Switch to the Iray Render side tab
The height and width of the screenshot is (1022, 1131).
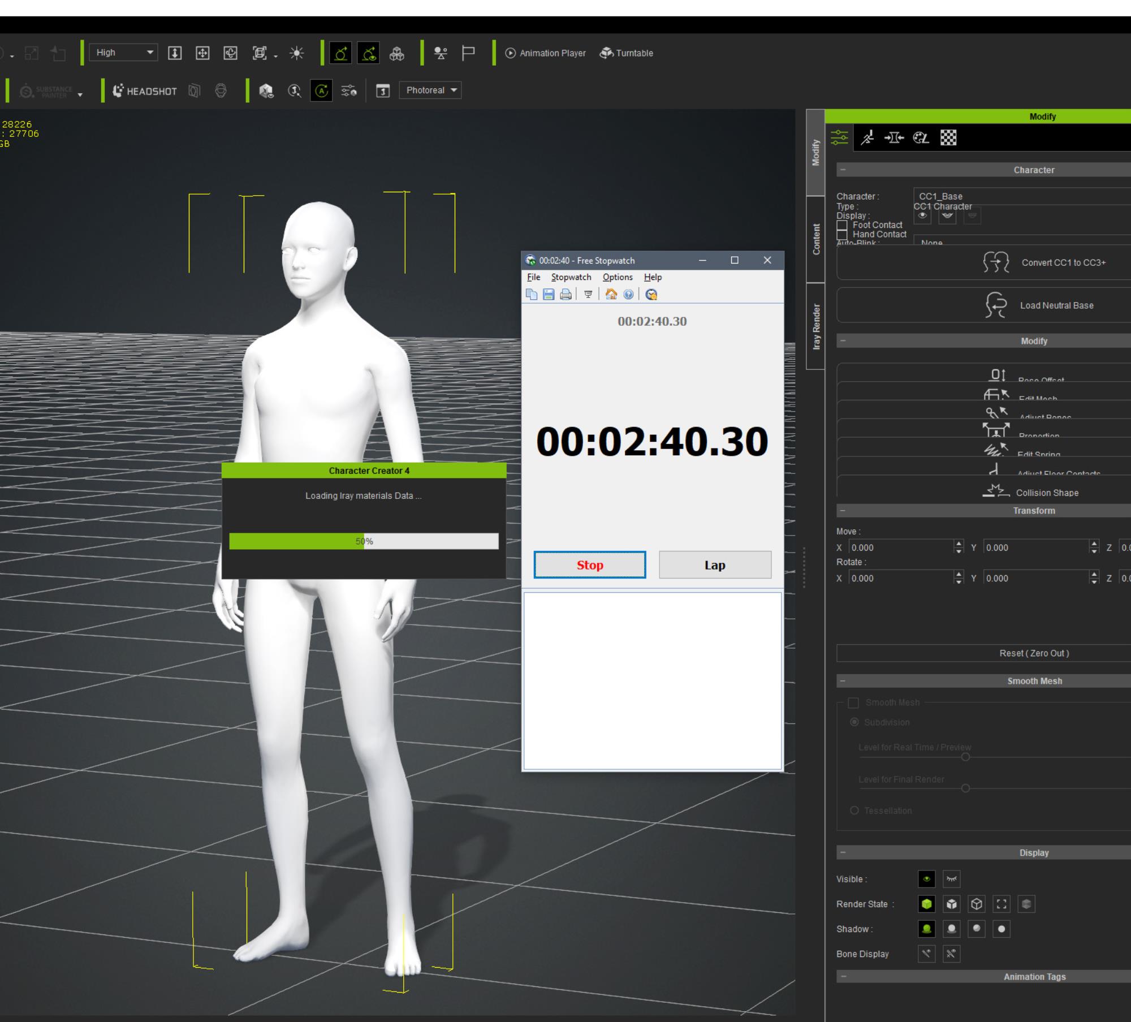[815, 326]
